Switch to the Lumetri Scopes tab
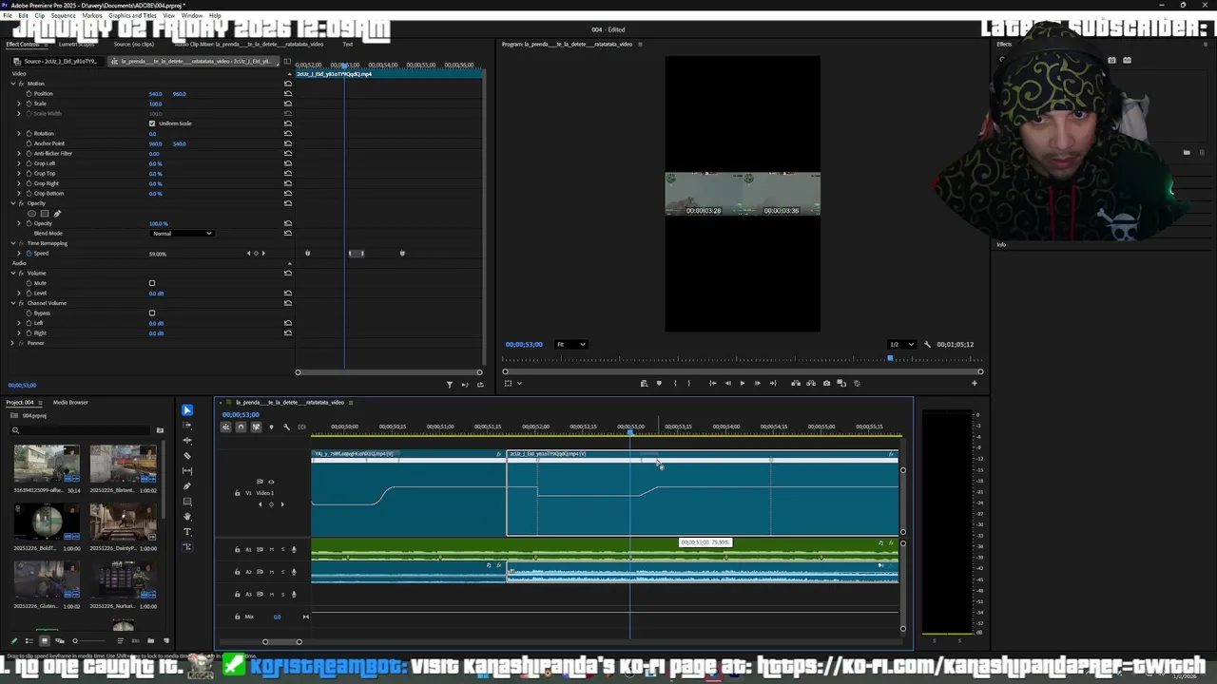The image size is (1217, 684). pyautogui.click(x=76, y=44)
